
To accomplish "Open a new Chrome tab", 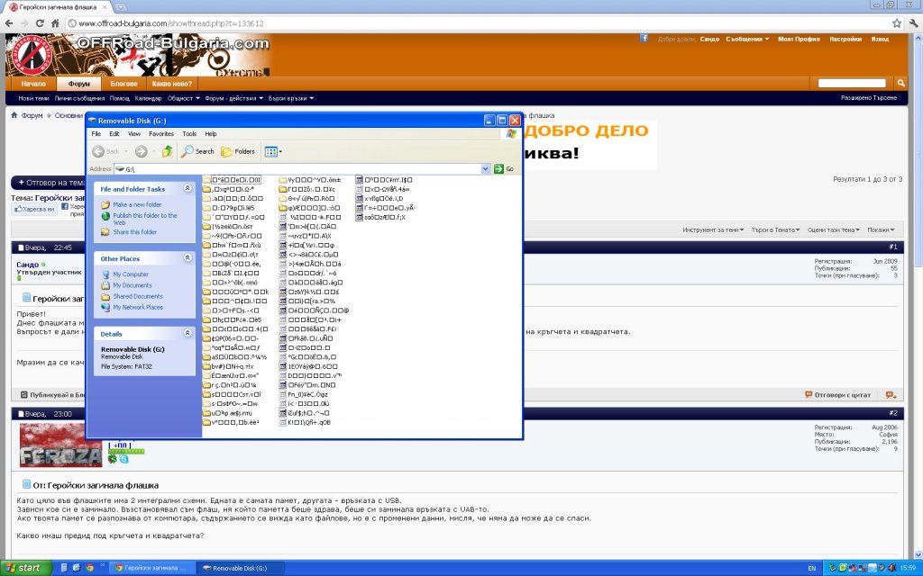I will point(120,7).
